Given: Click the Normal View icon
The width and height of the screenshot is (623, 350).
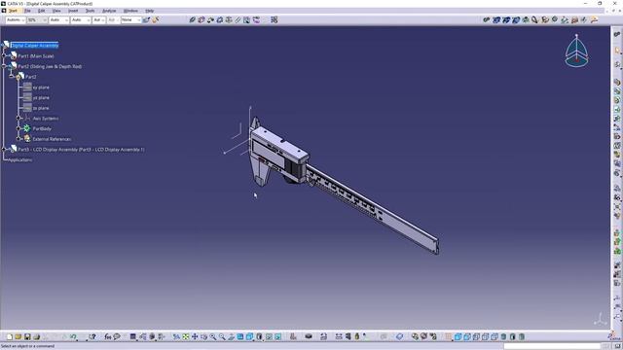Looking at the screenshot, I should 232,336.
